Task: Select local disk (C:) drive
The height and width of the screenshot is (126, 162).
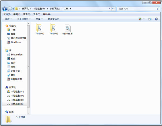Action: point(17,92)
